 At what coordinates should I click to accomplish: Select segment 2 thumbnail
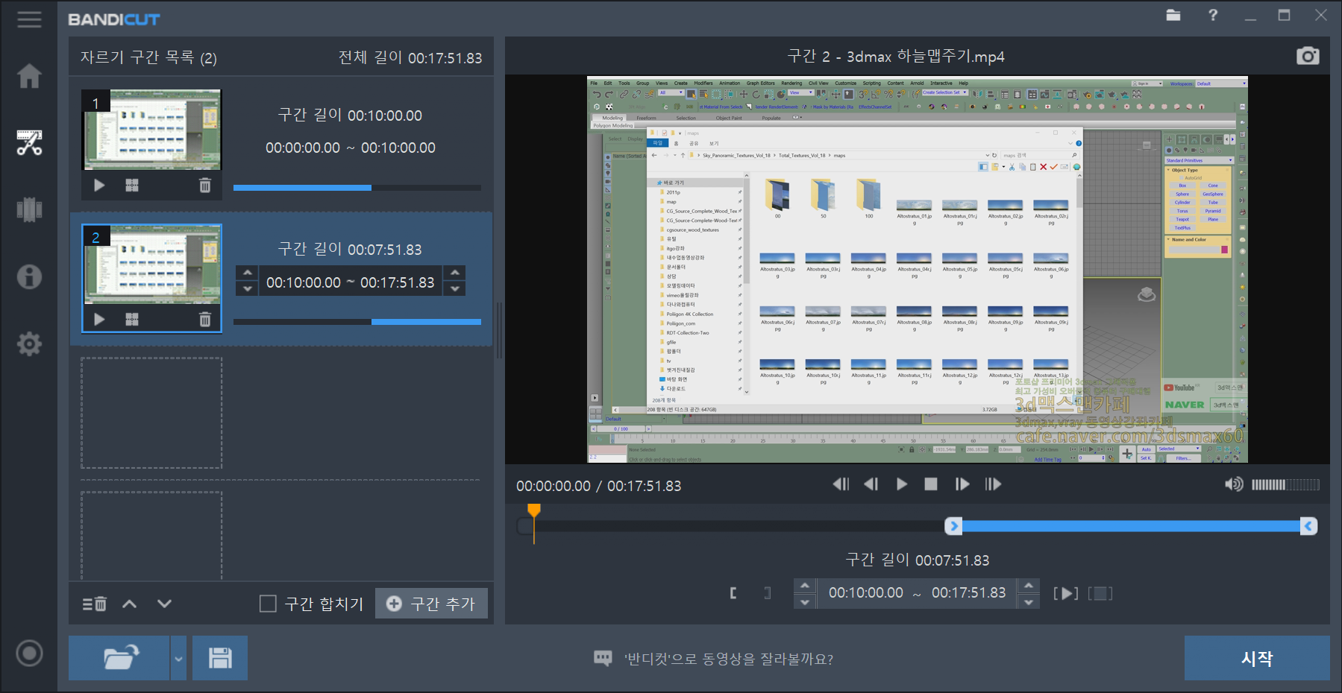click(x=152, y=264)
